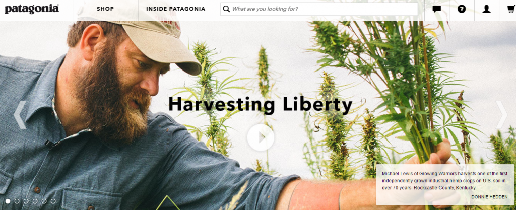Select the fifth carousel dot

click(44, 201)
